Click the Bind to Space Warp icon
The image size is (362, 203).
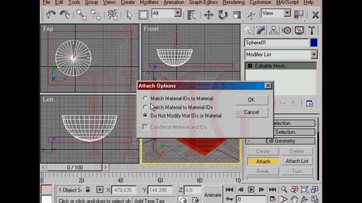coord(113,15)
